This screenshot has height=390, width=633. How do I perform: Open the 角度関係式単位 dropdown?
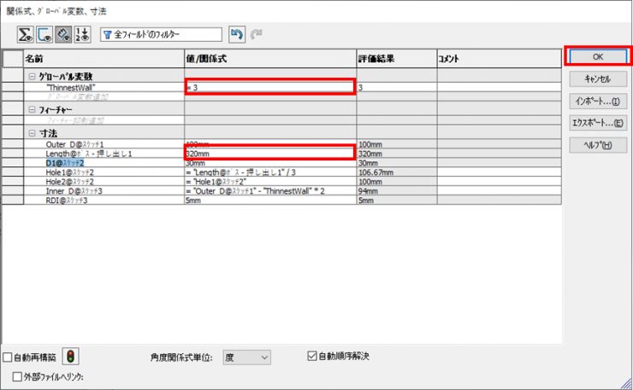point(247,357)
